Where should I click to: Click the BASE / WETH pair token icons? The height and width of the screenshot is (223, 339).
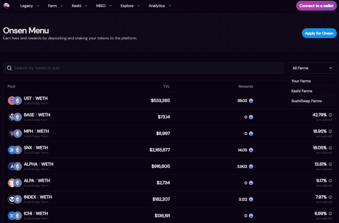[x=15, y=117]
